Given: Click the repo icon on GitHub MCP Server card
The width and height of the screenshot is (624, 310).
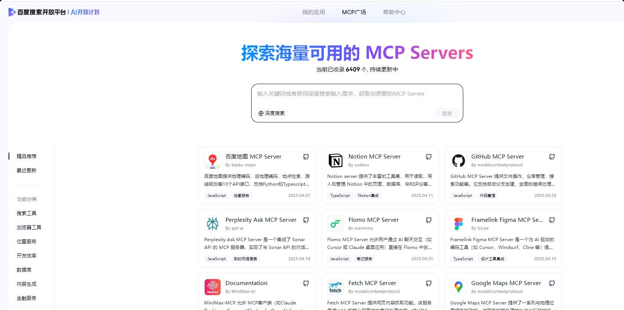Looking at the screenshot, I should (x=552, y=157).
